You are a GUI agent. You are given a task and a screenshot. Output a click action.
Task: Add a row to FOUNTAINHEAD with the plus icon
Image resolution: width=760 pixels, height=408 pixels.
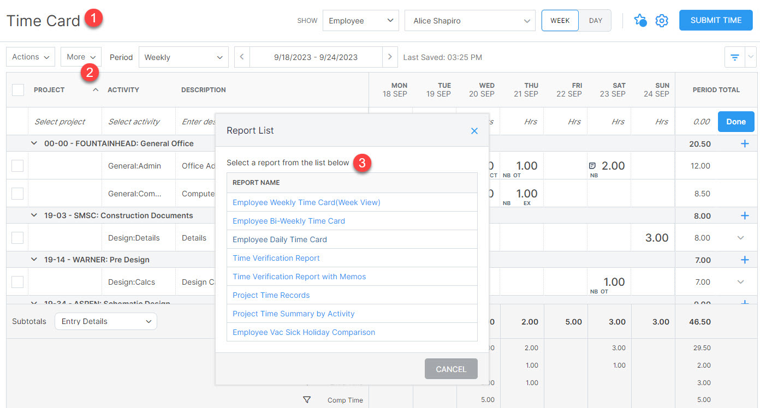pos(745,143)
